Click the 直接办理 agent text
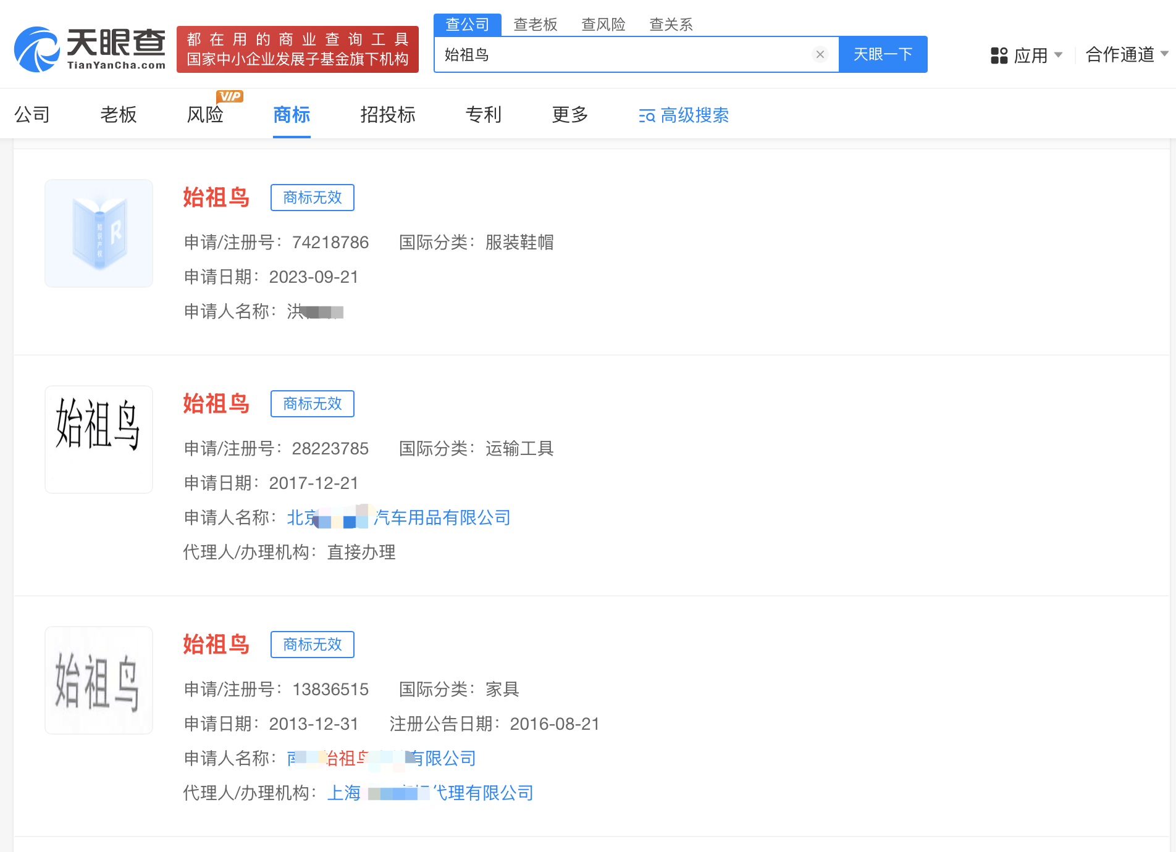The image size is (1176, 852). tap(361, 552)
